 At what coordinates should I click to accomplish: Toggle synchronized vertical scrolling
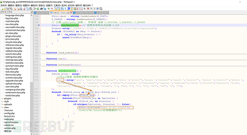point(55,9)
